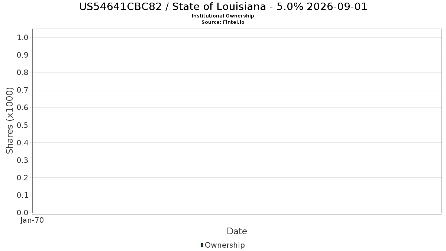Image resolution: width=446 pixels, height=251 pixels.
Task: Click the 0.1 y-axis tick label
Action: (23, 195)
